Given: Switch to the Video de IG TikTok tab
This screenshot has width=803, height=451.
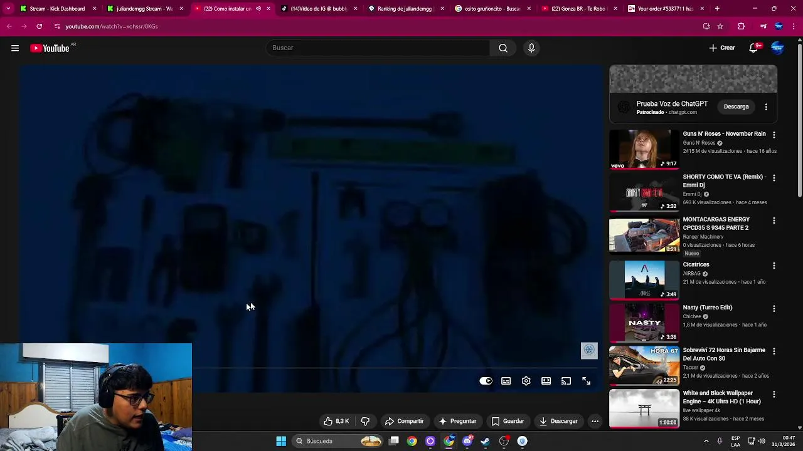Looking at the screenshot, I should [x=319, y=9].
